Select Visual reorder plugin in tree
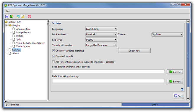The image size is (195, 112). (23, 46)
